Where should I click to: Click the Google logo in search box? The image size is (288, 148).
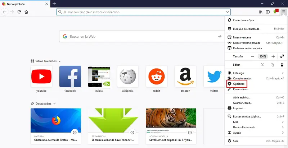(x=65, y=36)
